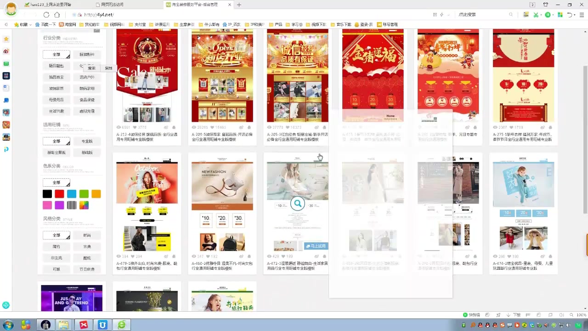Click the undo arrow icon in toolbar
Viewport: 588px width, 331px height.
pyautogui.click(x=570, y=15)
